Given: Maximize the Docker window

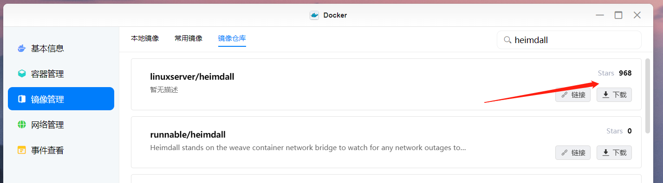Looking at the screenshot, I should coord(618,15).
